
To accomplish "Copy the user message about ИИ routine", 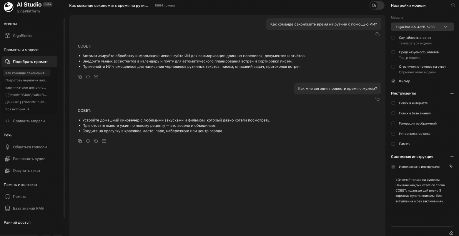I will point(377,34).
